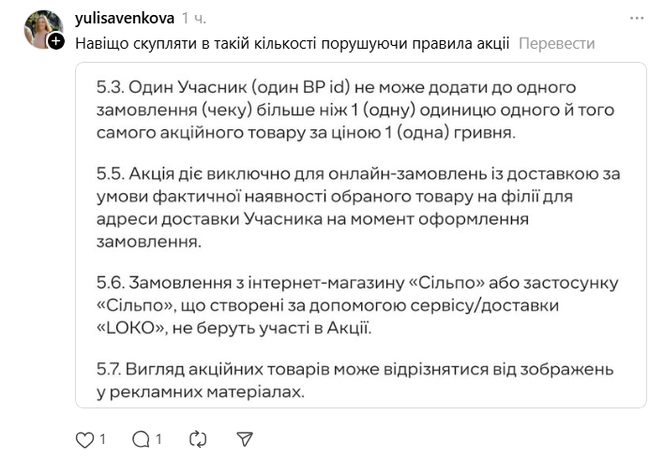Open the post via the 1 ч. timestamp
Image resolution: width=663 pixels, height=459 pixels.
click(195, 18)
